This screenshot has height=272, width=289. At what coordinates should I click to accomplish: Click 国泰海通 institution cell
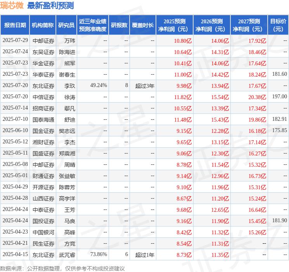point(43,120)
